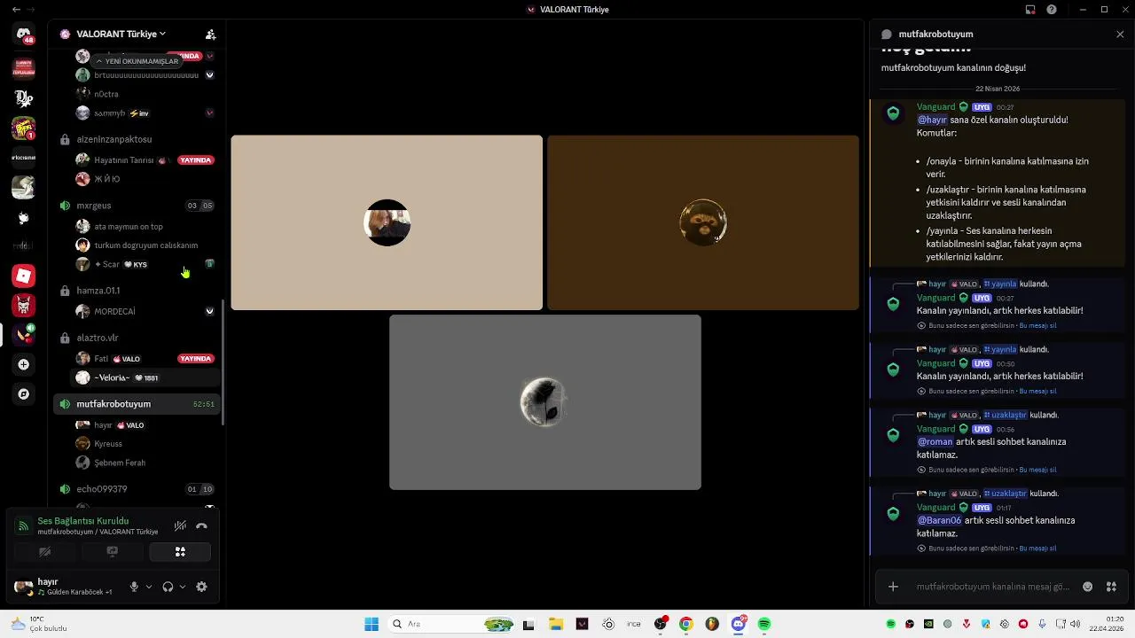Click the Windows Start button
1135x638 pixels.
[372, 624]
